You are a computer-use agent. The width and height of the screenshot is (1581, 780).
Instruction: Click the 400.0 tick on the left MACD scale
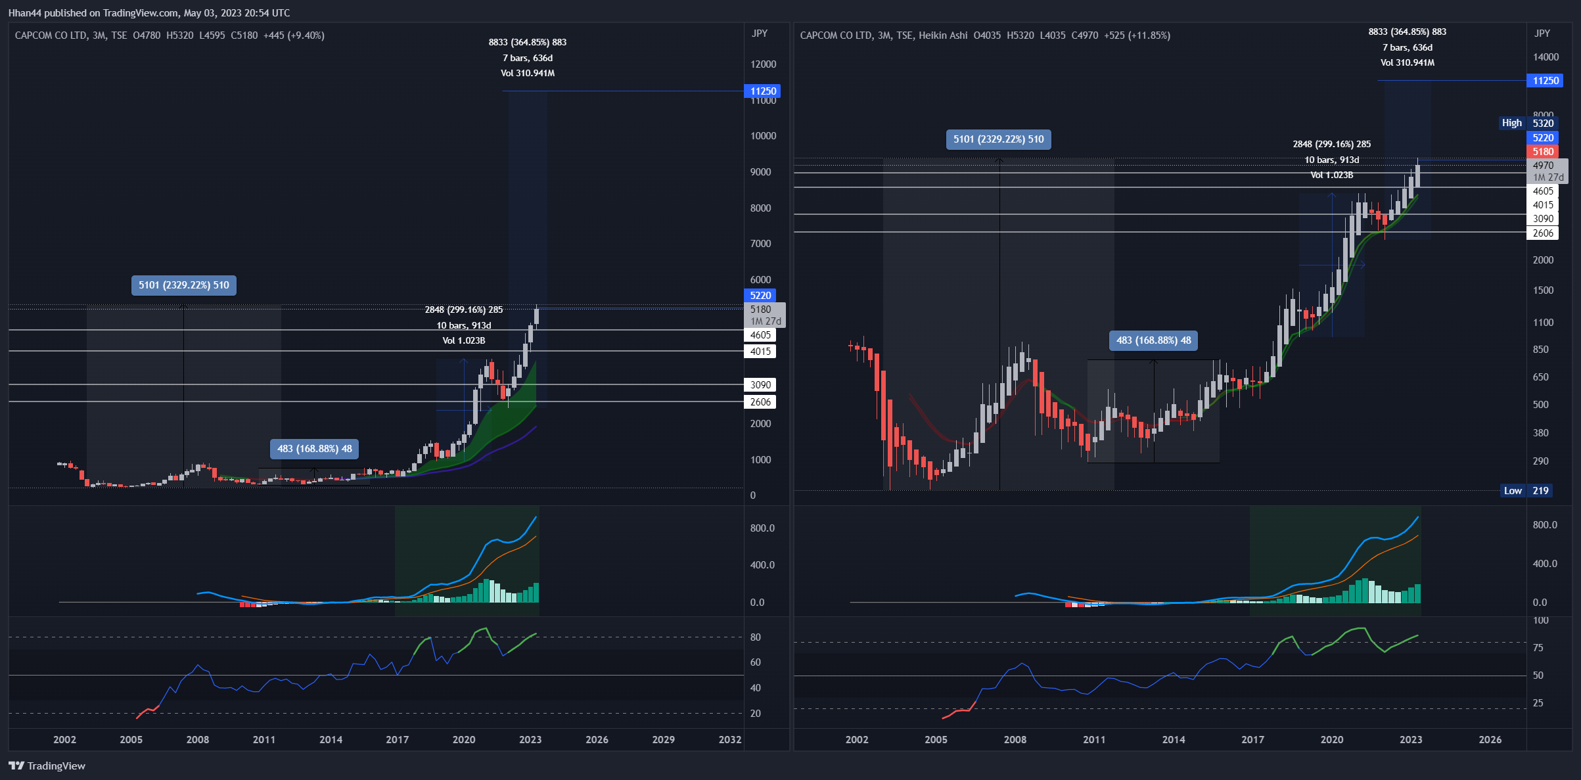pyautogui.click(x=763, y=565)
